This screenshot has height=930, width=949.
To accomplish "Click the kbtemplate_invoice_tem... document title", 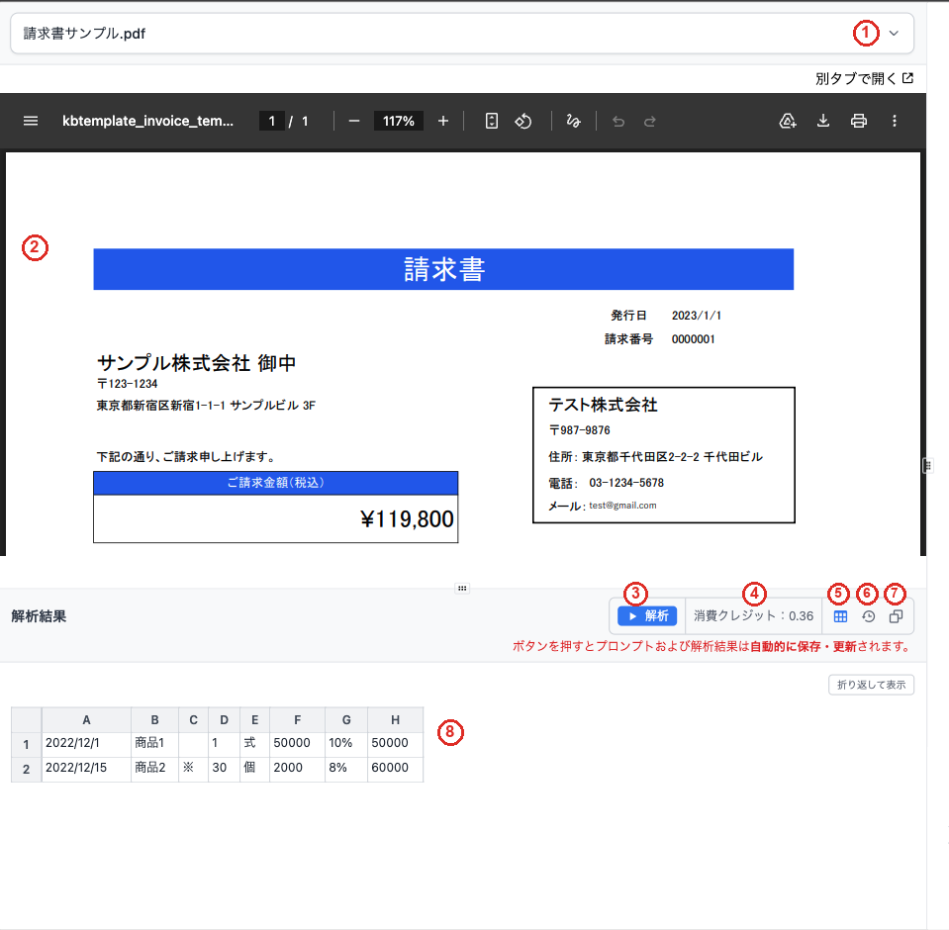I will pyautogui.click(x=147, y=121).
